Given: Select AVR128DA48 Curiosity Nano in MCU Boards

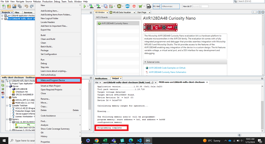Looking at the screenshot, I should coord(118,23).
